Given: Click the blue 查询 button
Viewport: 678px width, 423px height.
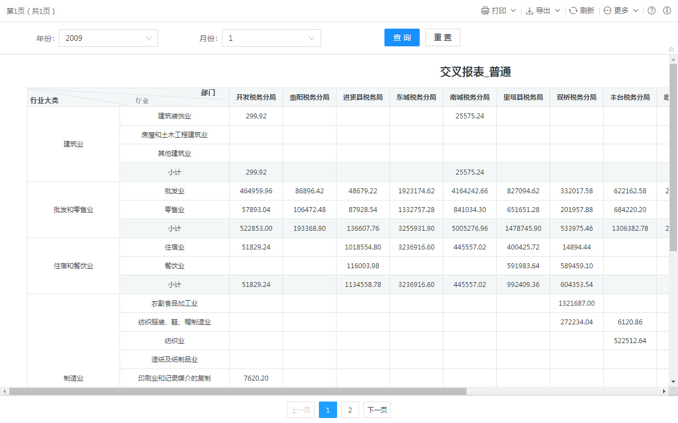Looking at the screenshot, I should (402, 37).
